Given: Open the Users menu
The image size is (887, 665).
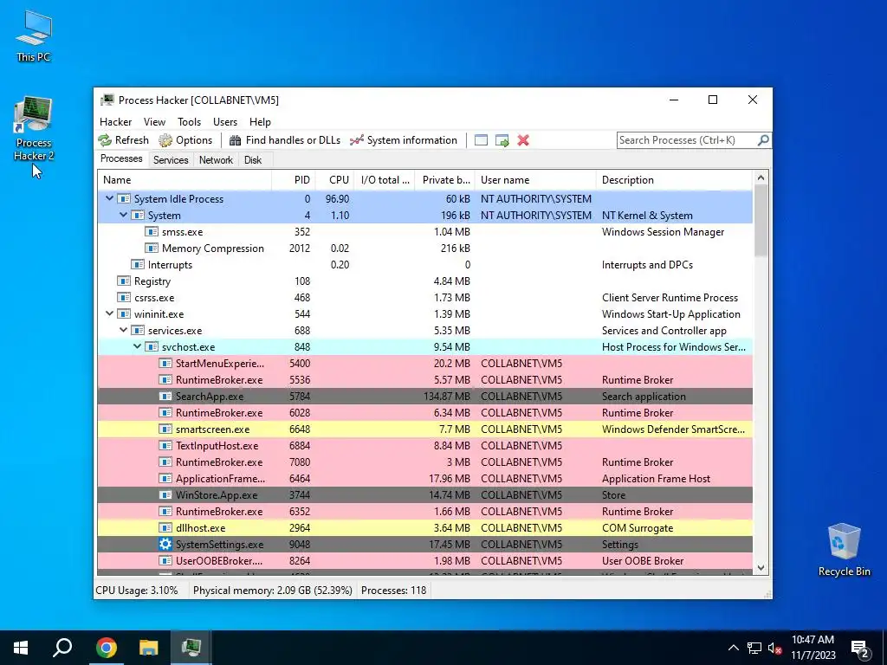Looking at the screenshot, I should tap(225, 121).
